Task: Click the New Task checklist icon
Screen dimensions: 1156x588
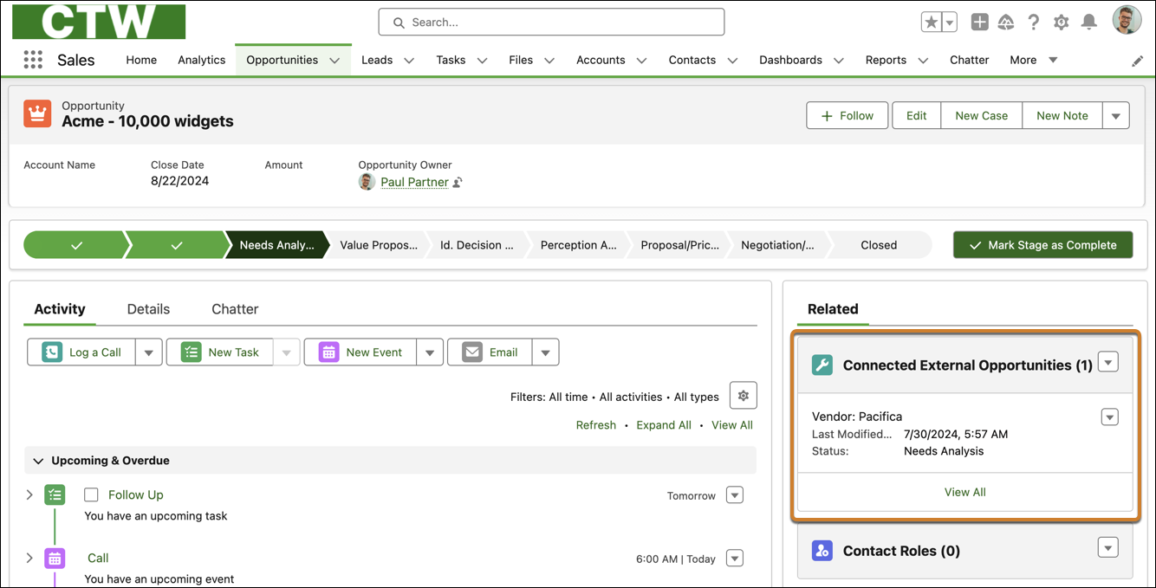Action: (191, 352)
